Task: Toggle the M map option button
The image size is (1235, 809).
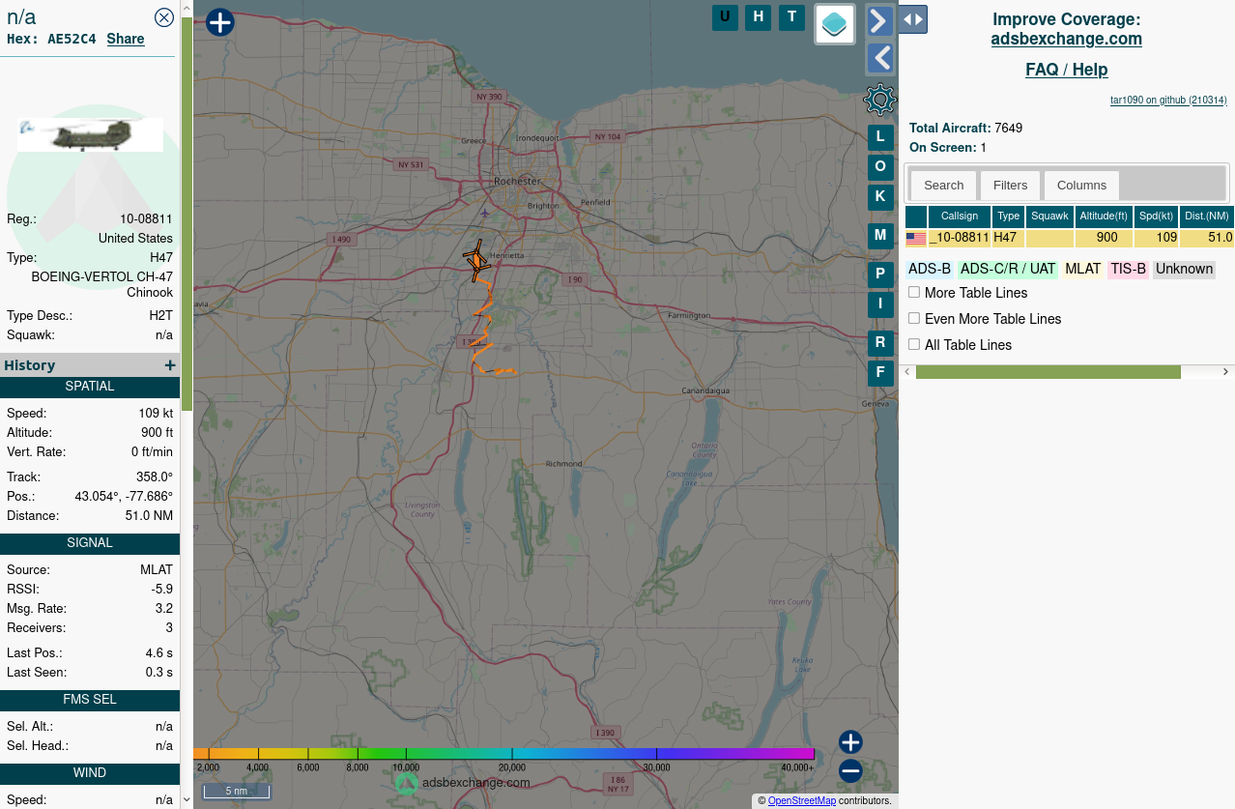Action: click(x=880, y=236)
